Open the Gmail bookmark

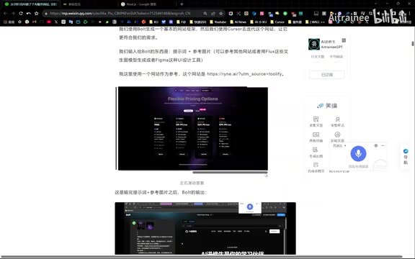(x=34, y=22)
